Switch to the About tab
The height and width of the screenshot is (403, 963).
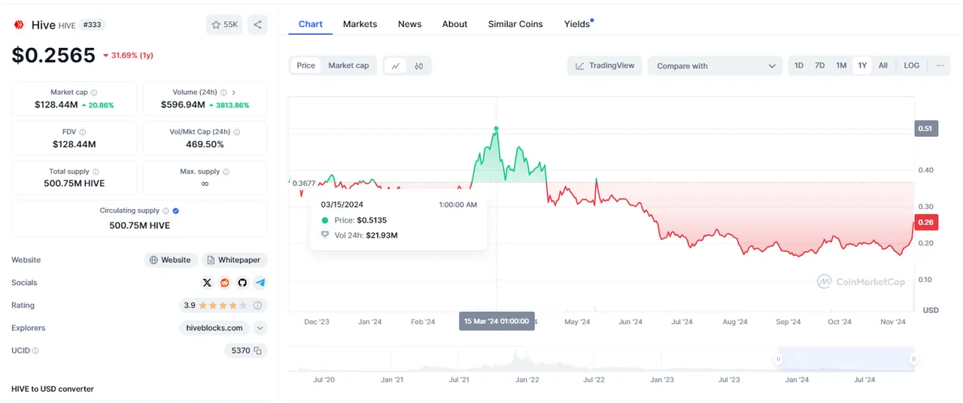click(x=454, y=24)
